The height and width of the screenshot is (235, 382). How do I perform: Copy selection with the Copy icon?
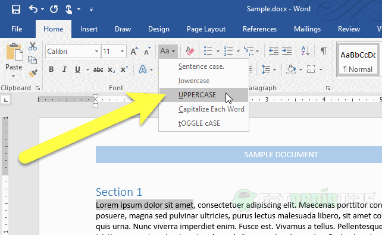click(x=32, y=60)
